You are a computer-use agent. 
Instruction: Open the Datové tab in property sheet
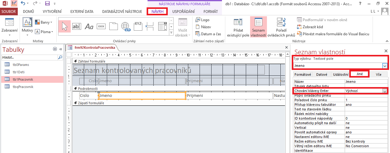coord(321,75)
